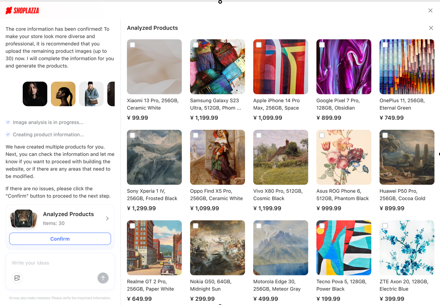This screenshot has height=305, width=440.
Task: Open the Vivo X80 Pro cottage painting
Action: click(x=280, y=157)
